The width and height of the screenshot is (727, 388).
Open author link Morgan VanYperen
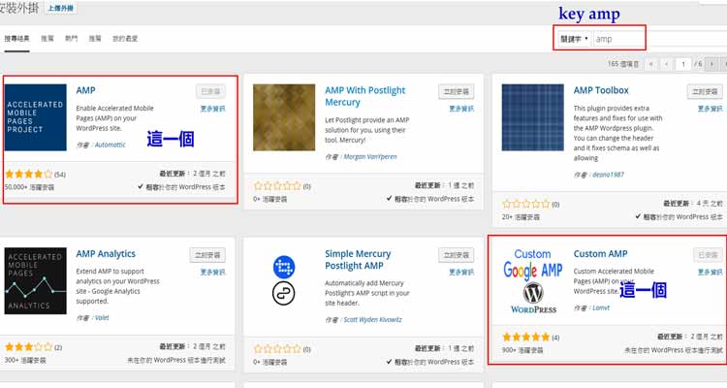coord(370,157)
